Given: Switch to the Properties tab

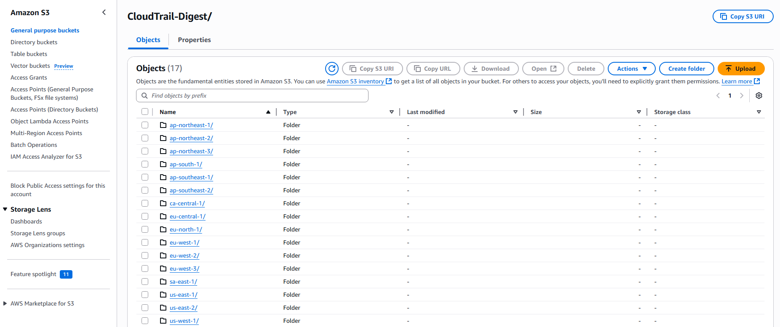Looking at the screenshot, I should click(194, 40).
